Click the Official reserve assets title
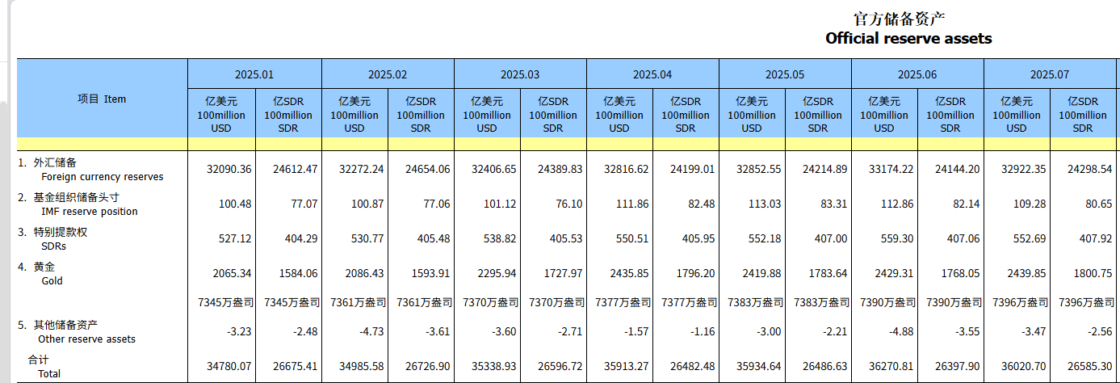The width and height of the screenshot is (1120, 383). pyautogui.click(x=908, y=38)
